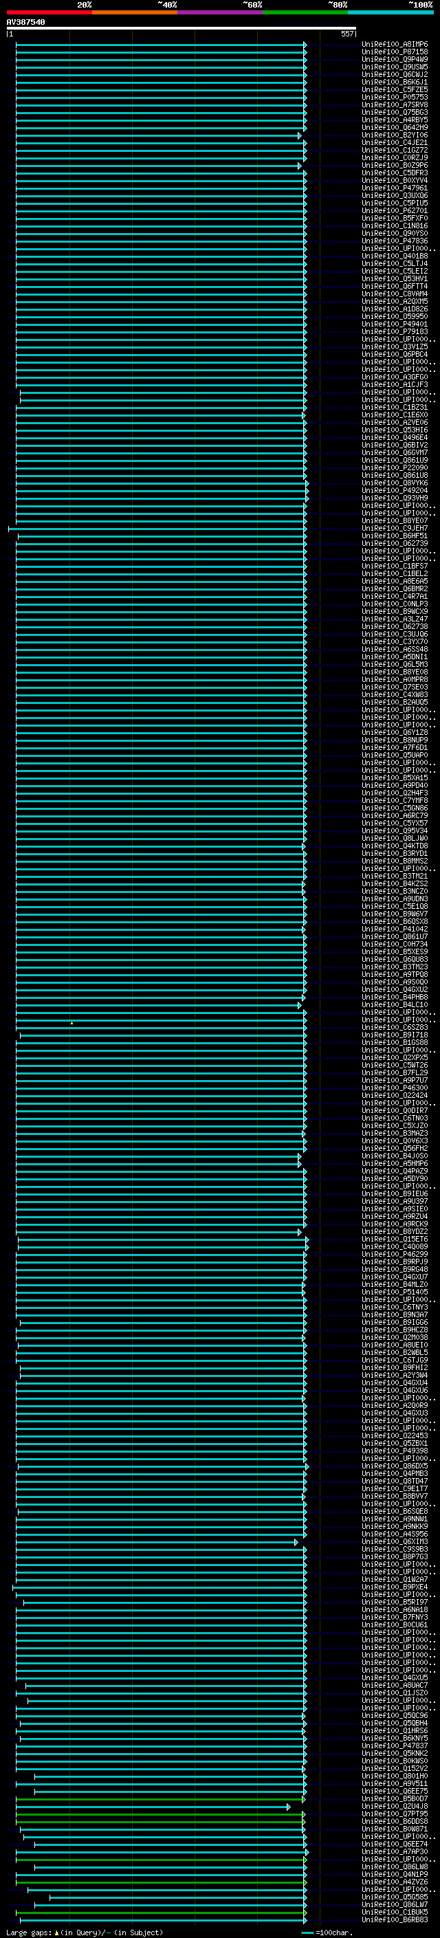Select the UniRef100_B5B0D7 label
The width and height of the screenshot is (440, 1938).
[395, 1799]
